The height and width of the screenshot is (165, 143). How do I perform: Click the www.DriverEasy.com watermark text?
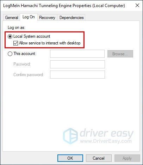tap(106, 141)
